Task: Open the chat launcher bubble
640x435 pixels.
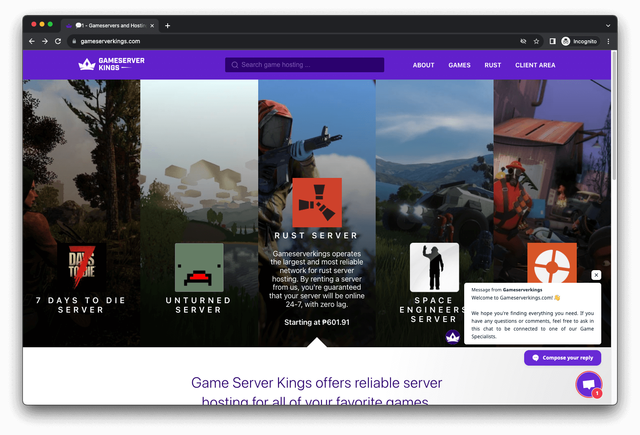Action: 589,384
